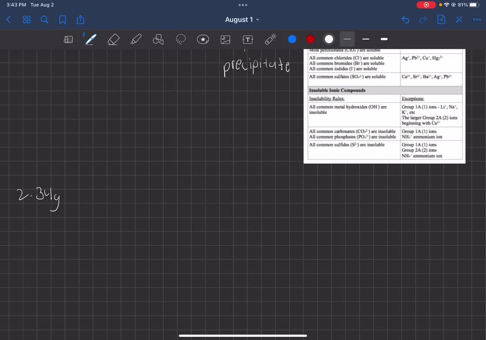Undo the last stroke

405,20
